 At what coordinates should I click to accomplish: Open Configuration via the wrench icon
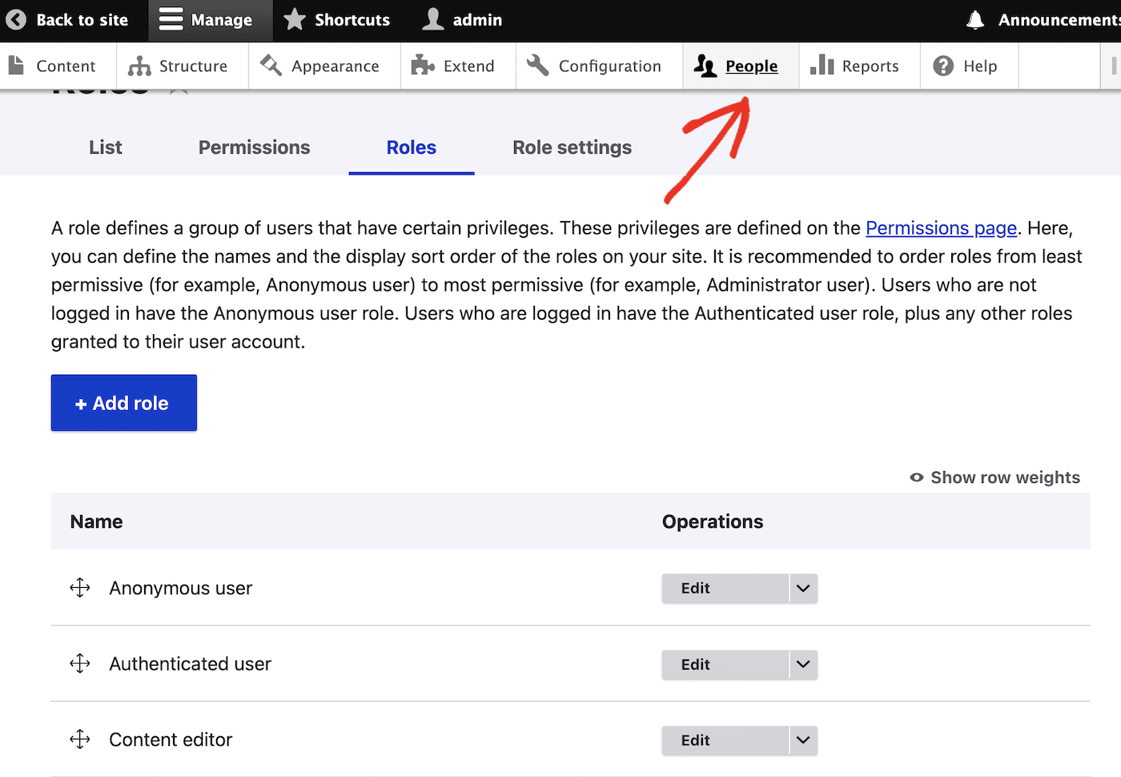click(536, 66)
